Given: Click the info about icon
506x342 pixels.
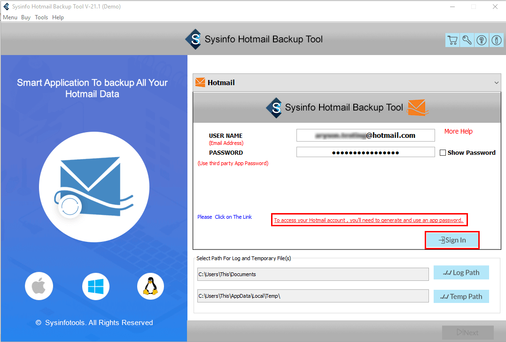Looking at the screenshot, I should 496,40.
